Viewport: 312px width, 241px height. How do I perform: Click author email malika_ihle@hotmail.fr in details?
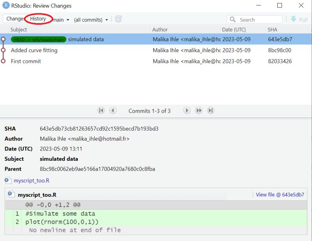pos(99,139)
